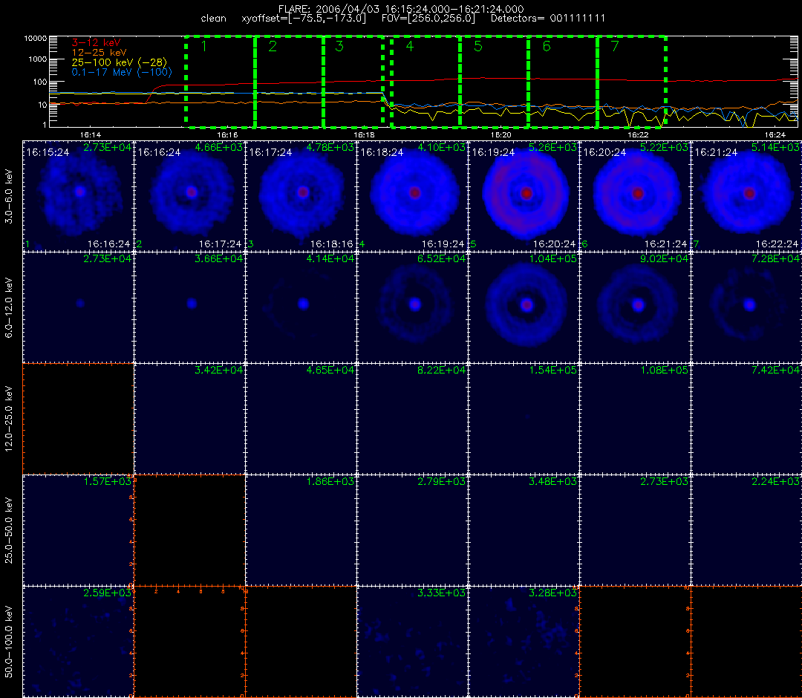Image resolution: width=802 pixels, height=698 pixels.
Task: Click the 12.0-25.0 keV image with peak 1.54E+05
Action: click(x=524, y=420)
